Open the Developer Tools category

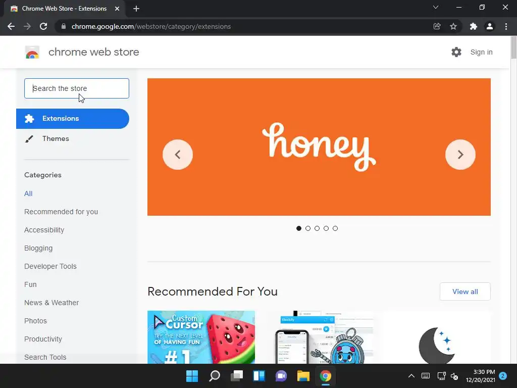tap(50, 266)
